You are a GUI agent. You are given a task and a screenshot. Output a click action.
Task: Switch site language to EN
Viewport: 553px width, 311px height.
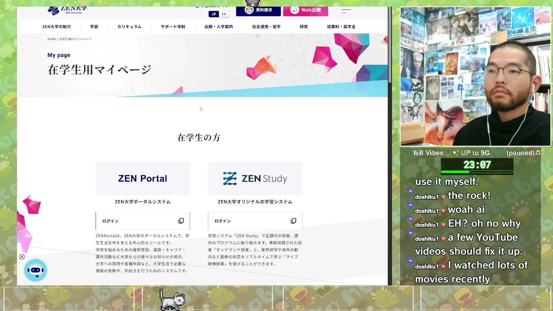pos(224,14)
